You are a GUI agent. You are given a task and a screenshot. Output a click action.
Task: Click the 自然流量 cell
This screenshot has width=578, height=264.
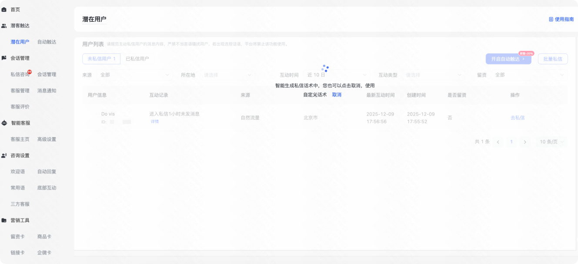click(250, 118)
